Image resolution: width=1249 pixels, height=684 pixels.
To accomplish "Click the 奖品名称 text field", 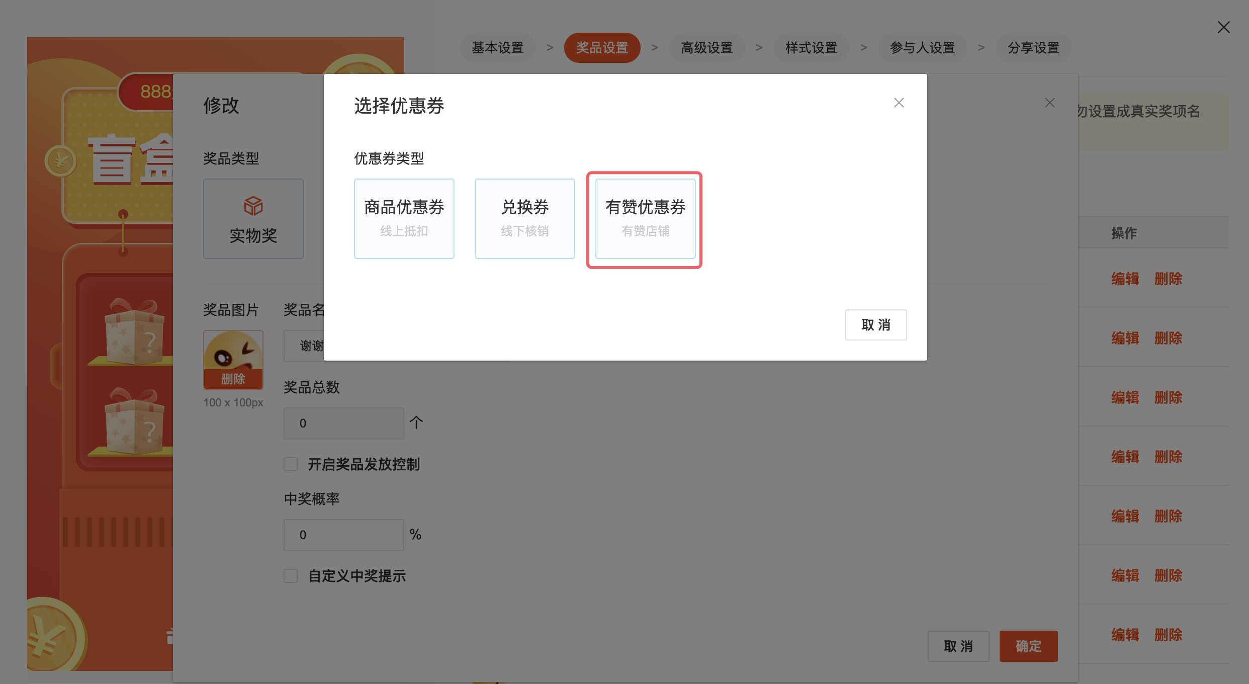I will pyautogui.click(x=304, y=346).
